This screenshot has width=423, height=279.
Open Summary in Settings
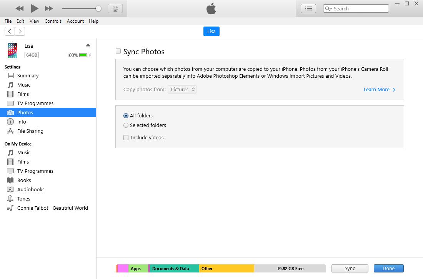click(x=48, y=76)
